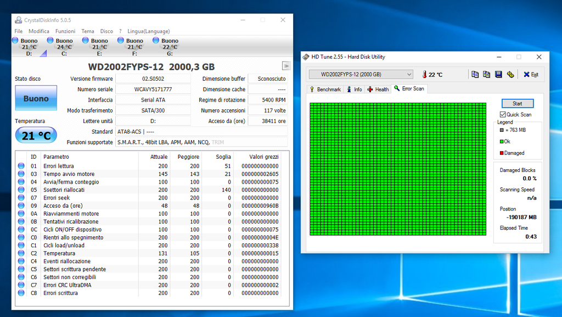
Task: Select the C: drive status orb
Action: (50, 41)
